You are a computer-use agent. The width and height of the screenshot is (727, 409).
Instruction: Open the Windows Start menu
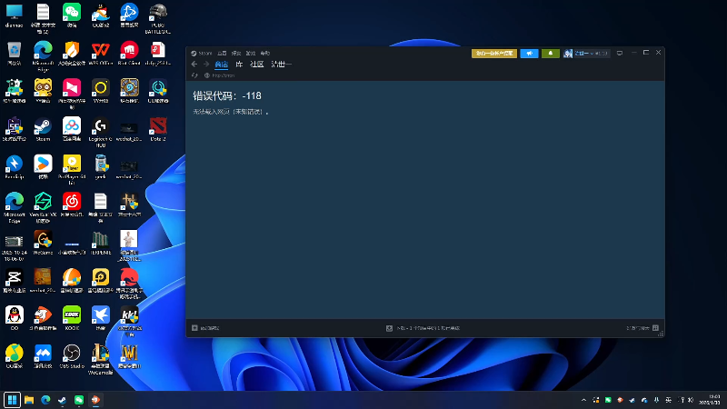click(12, 400)
